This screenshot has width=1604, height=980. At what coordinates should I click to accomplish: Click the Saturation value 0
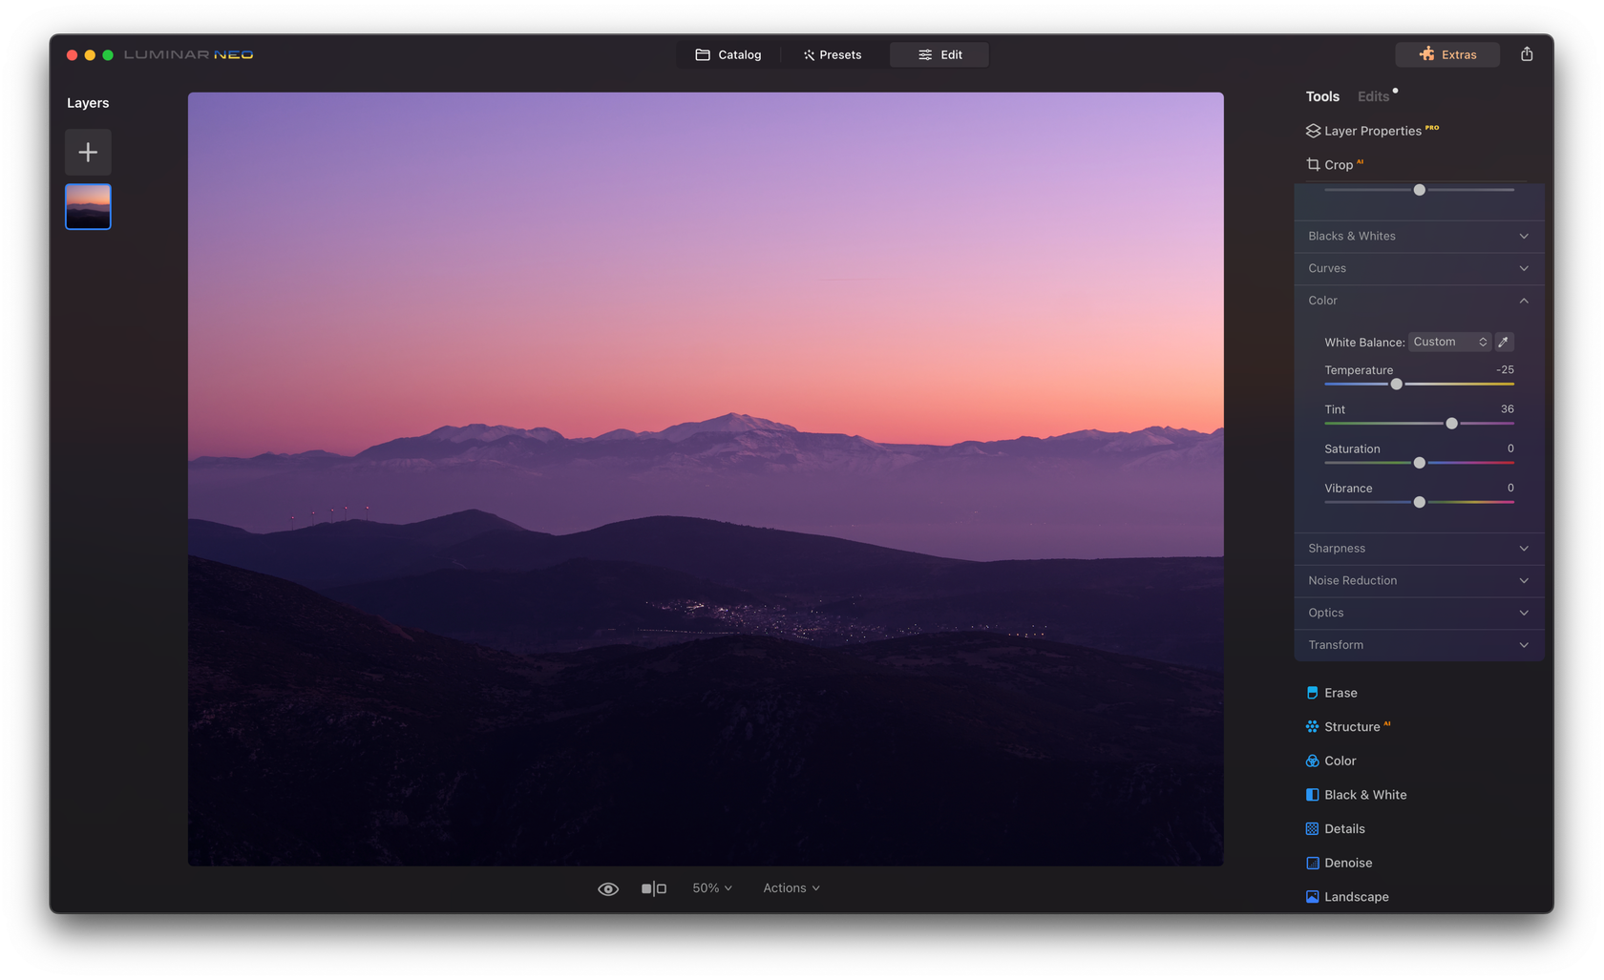tap(1510, 448)
